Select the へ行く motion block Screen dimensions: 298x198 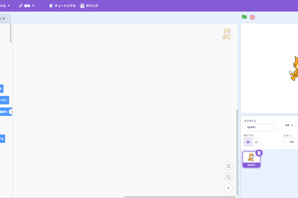tap(4, 100)
